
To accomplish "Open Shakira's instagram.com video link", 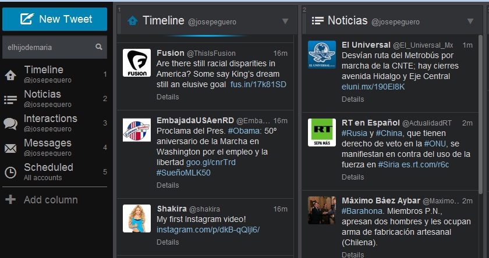I will click(208, 230).
